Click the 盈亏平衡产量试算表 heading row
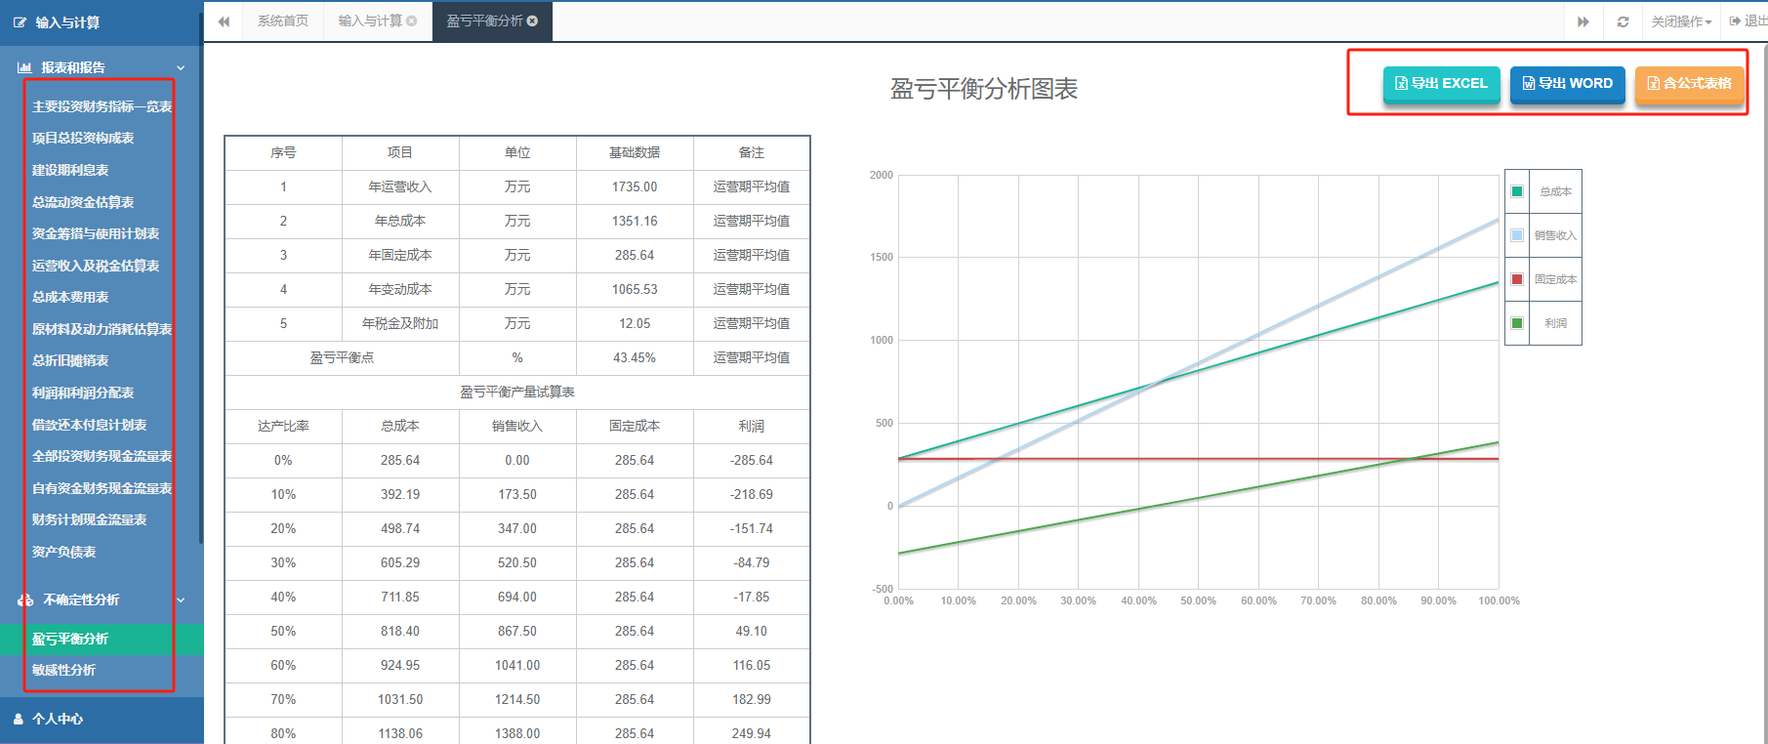The height and width of the screenshot is (744, 1768). tap(517, 393)
